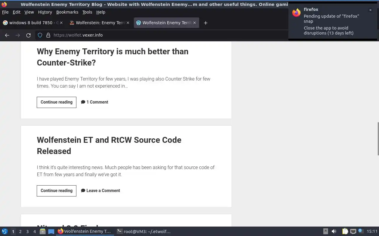Viewport: 379px width, 236px height.
Task: Click the excerpt starting 'I have played Enemy Territory'
Action: coord(123,82)
